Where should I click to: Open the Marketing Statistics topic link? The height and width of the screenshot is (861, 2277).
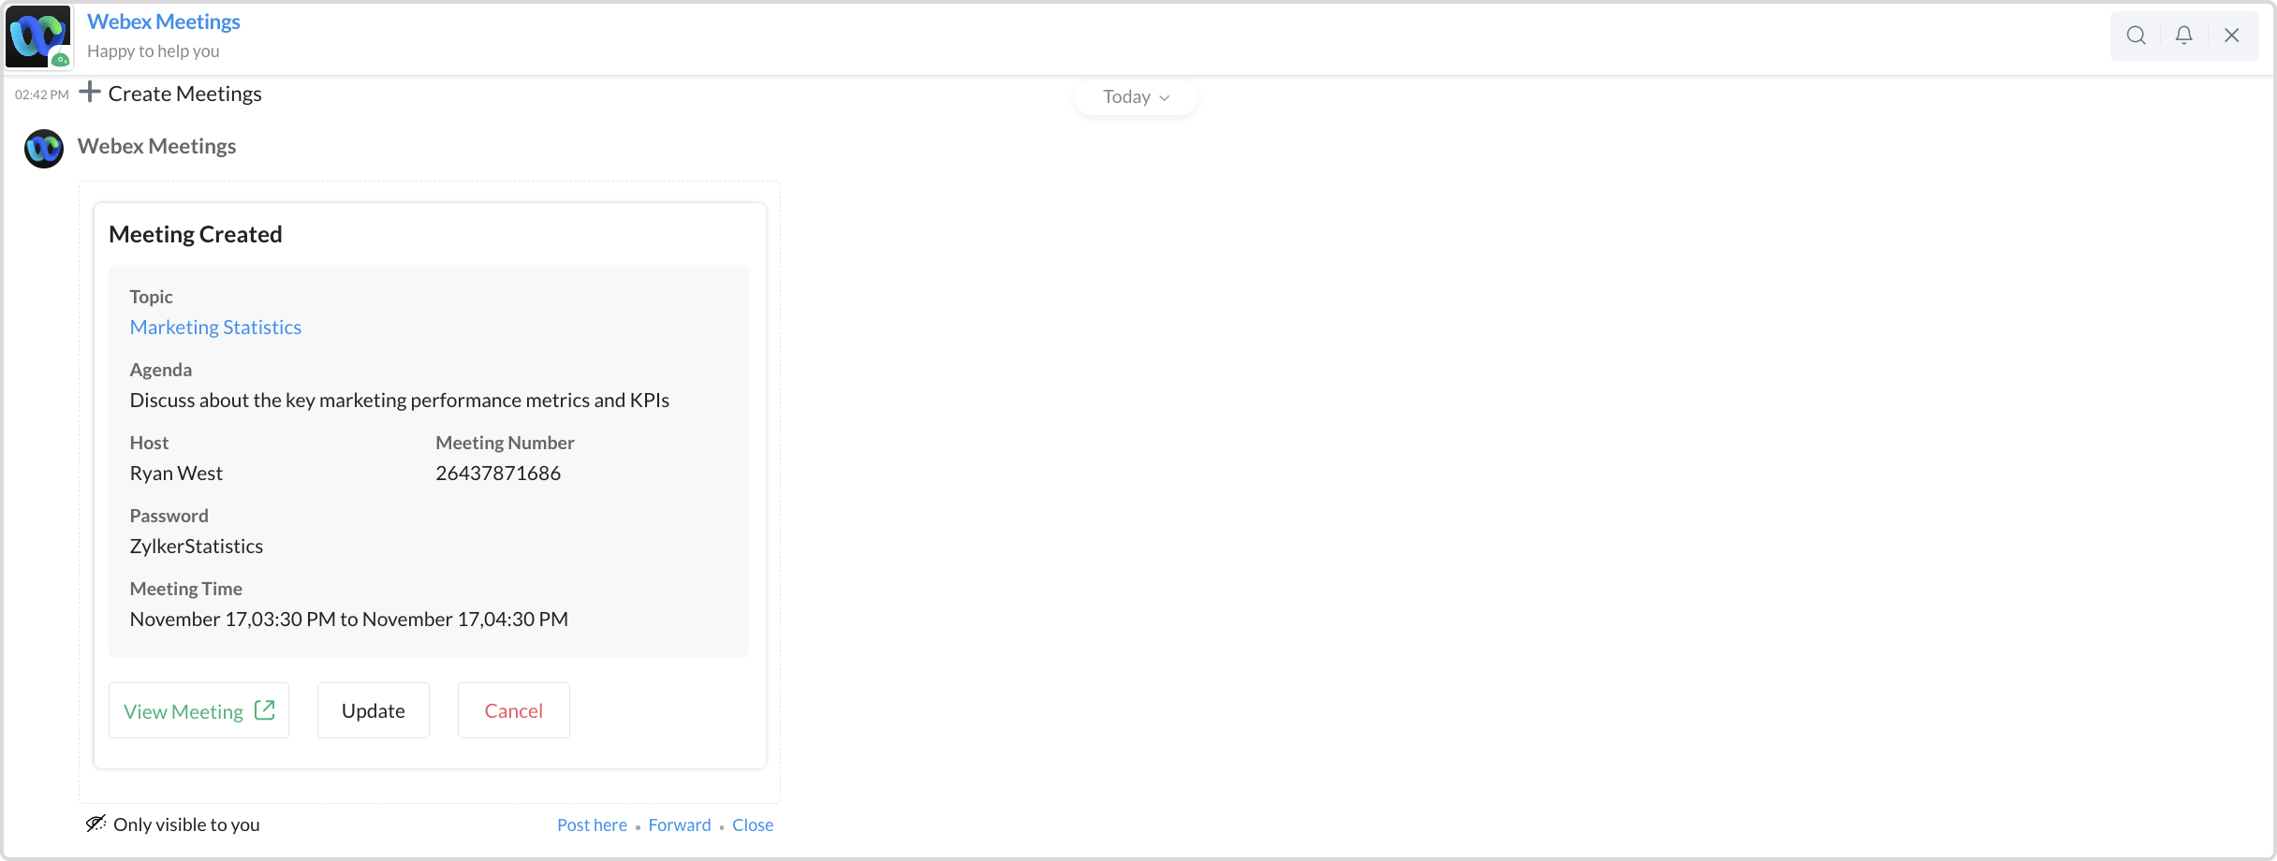pos(215,328)
